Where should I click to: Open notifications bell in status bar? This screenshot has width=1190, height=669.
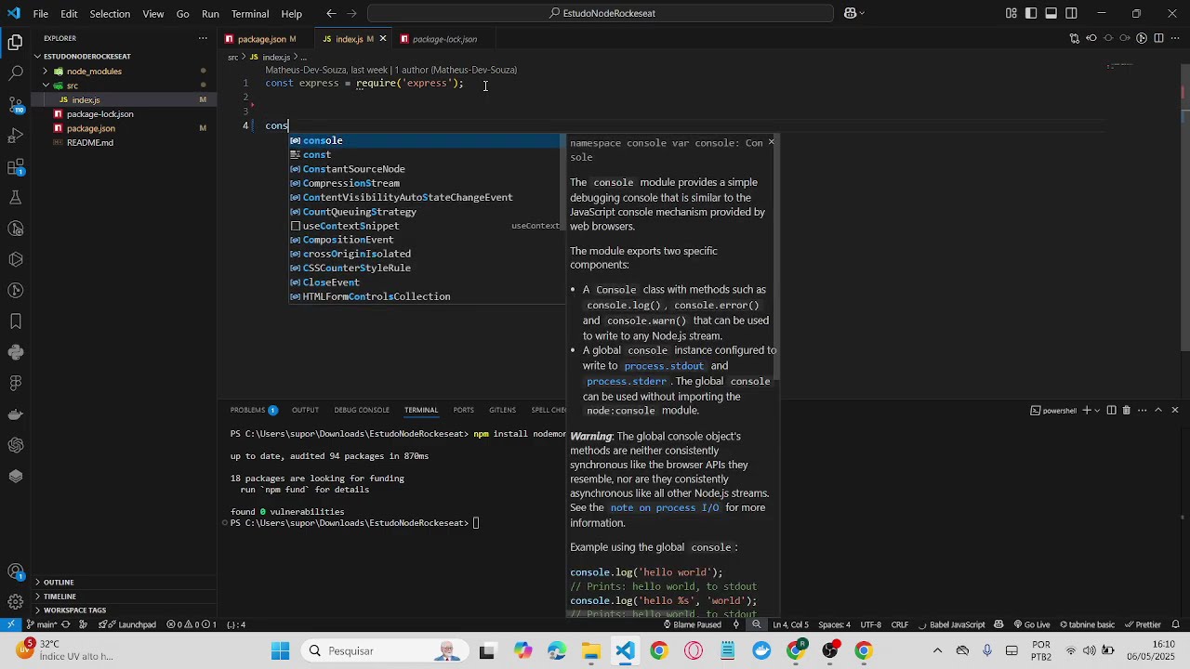click(x=1177, y=624)
